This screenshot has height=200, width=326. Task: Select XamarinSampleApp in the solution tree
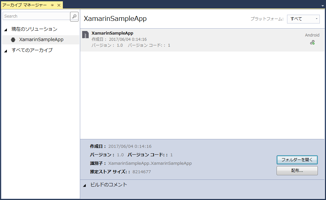pyautogui.click(x=41, y=39)
